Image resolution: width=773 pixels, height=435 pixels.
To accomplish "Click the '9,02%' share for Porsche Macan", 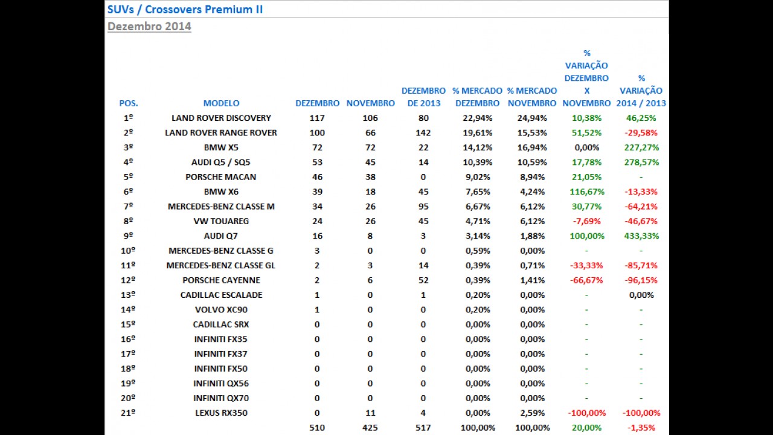I will (477, 177).
